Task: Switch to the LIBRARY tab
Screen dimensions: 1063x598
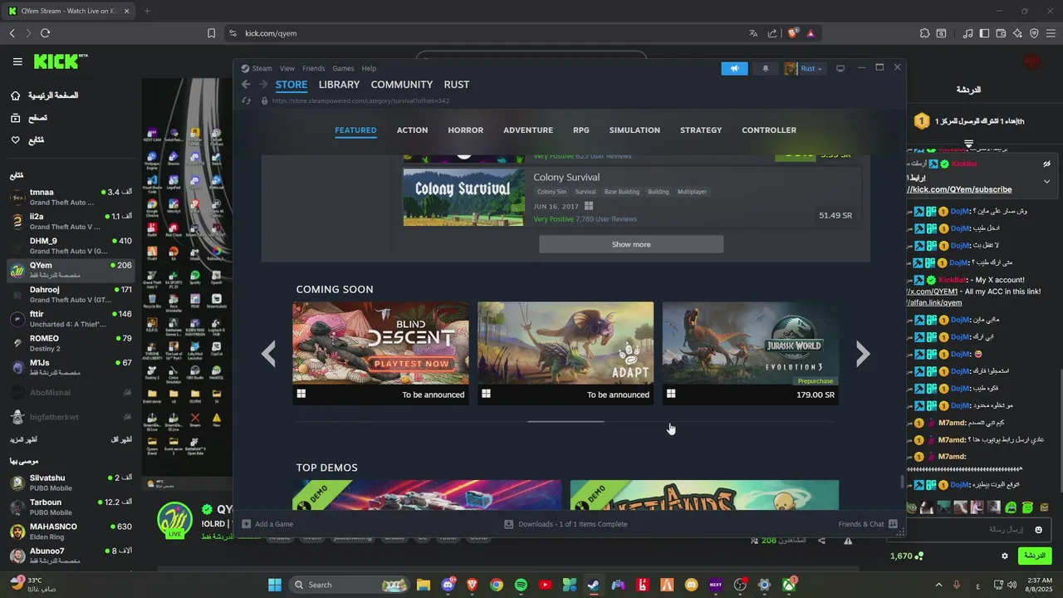Action: tap(339, 85)
